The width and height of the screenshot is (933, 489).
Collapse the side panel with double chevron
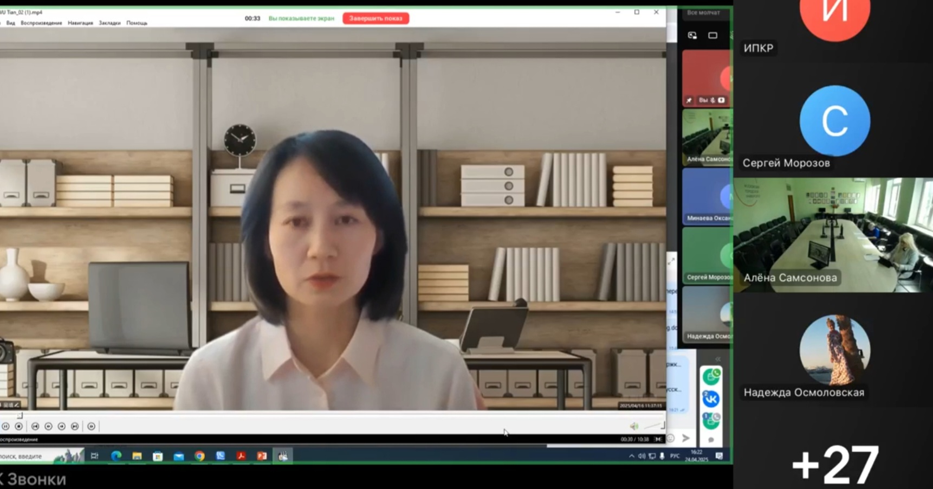click(x=718, y=359)
